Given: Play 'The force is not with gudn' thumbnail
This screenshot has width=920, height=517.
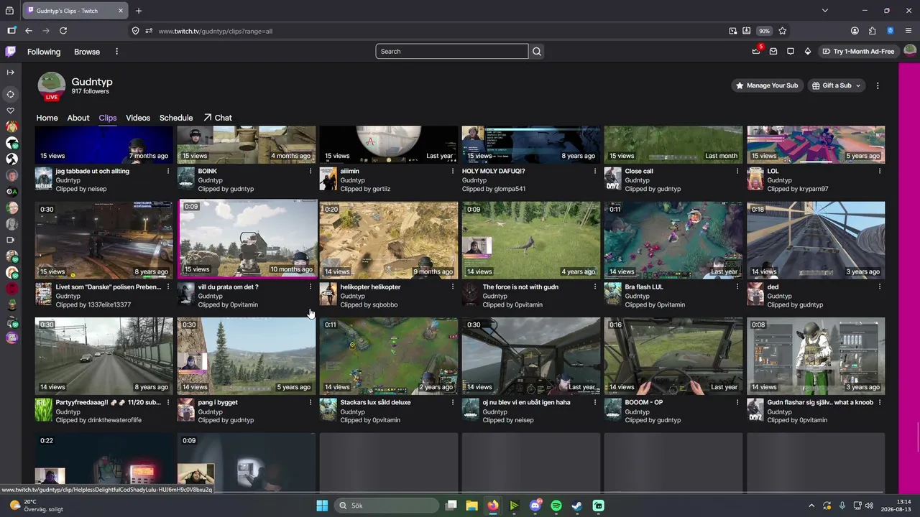Looking at the screenshot, I should click(531, 240).
